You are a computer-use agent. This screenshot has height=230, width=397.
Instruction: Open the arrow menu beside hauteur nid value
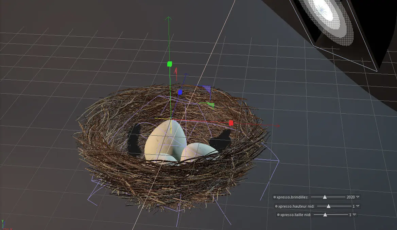coord(358,206)
